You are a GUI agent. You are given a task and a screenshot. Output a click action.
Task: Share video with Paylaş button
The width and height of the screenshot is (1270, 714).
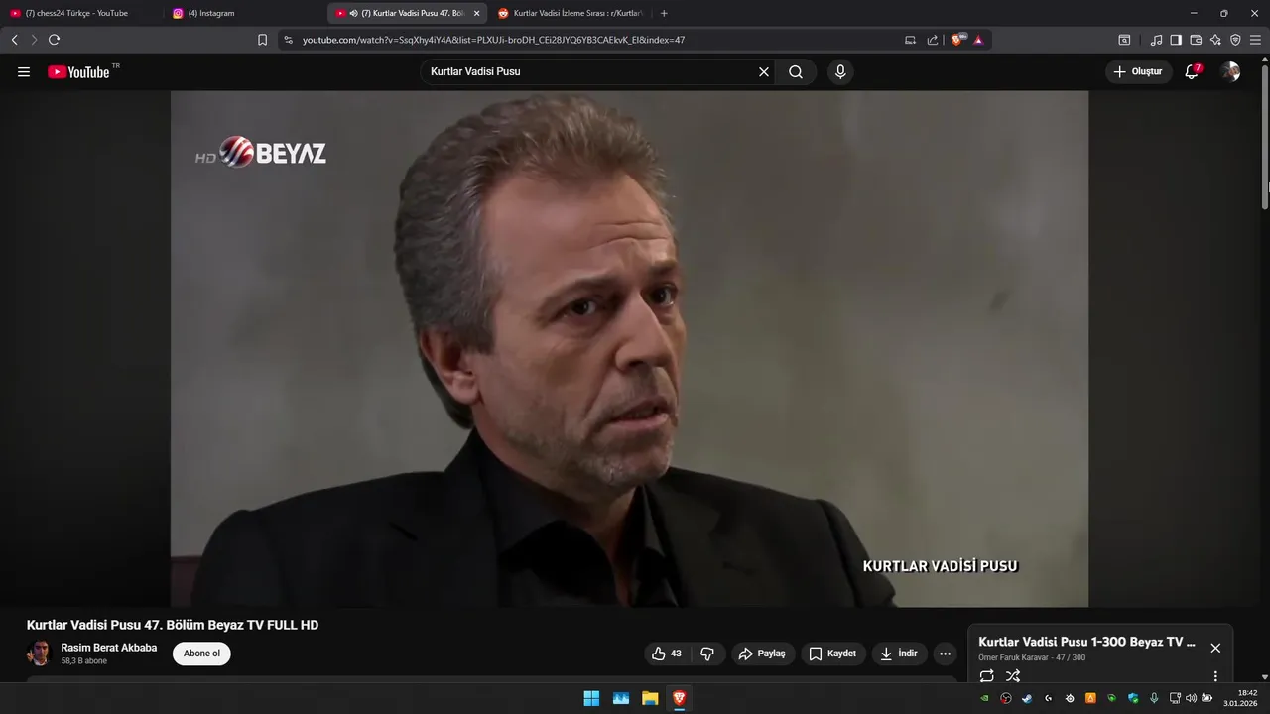pyautogui.click(x=762, y=654)
